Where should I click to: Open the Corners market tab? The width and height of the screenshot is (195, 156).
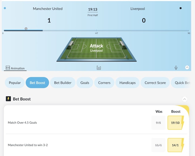(x=104, y=83)
